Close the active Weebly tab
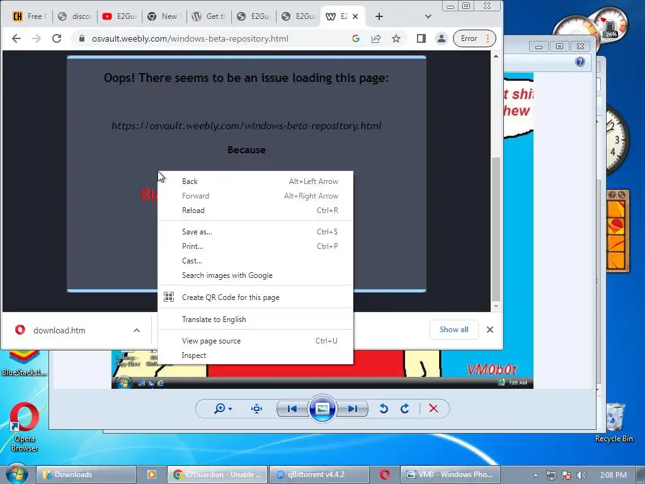Screen dimensions: 645x484 [x=355, y=16]
